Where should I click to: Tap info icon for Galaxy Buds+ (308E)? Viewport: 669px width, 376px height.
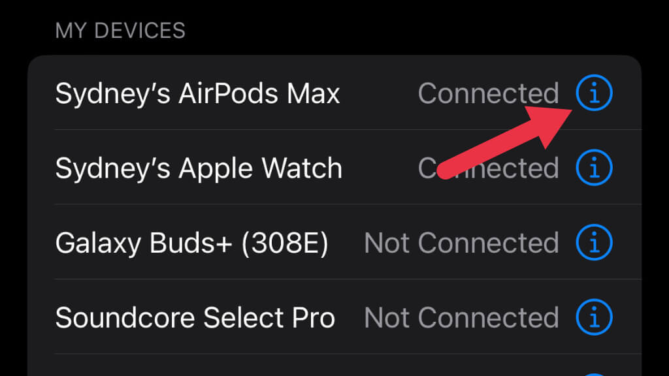594,242
